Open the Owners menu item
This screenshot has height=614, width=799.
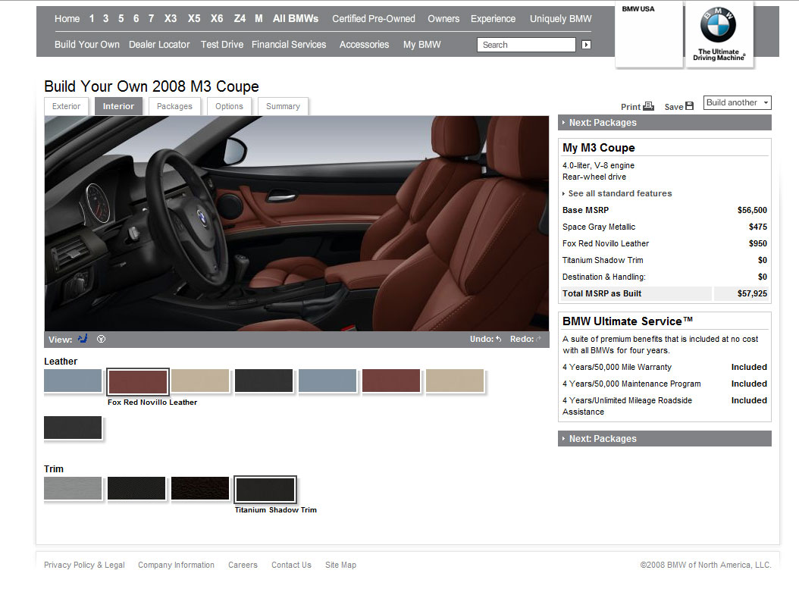443,19
